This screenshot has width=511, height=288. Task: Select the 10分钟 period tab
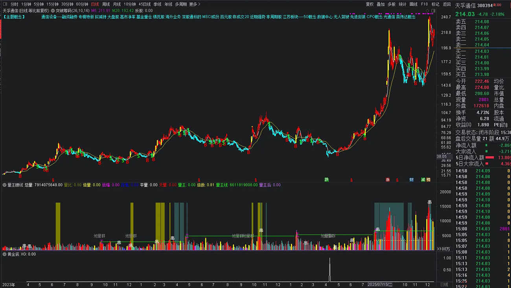click(130, 4)
